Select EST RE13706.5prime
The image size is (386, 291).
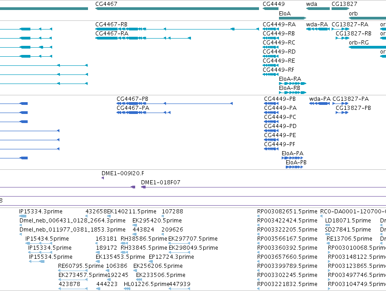[x=328, y=243]
